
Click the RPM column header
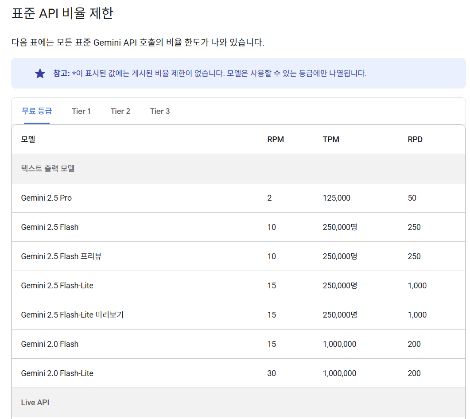[x=276, y=140]
